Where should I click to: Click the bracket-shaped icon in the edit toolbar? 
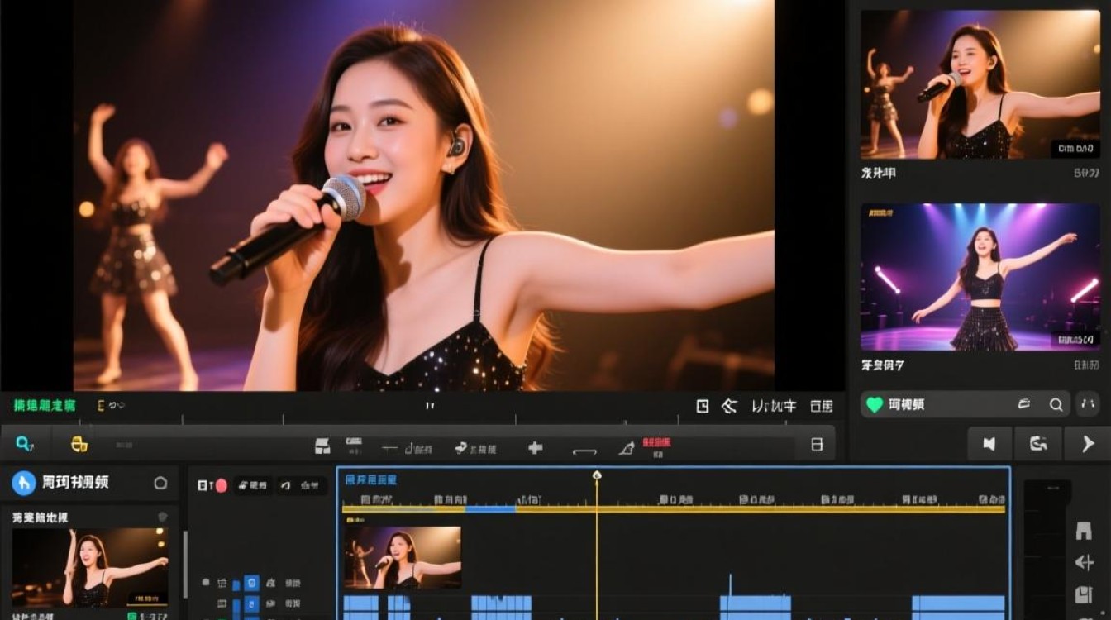coord(584,450)
